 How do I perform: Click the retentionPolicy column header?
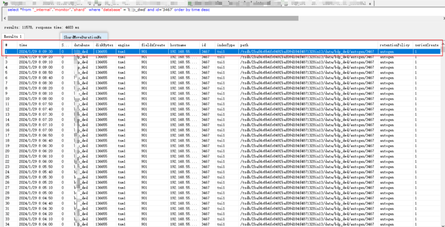(x=395, y=45)
